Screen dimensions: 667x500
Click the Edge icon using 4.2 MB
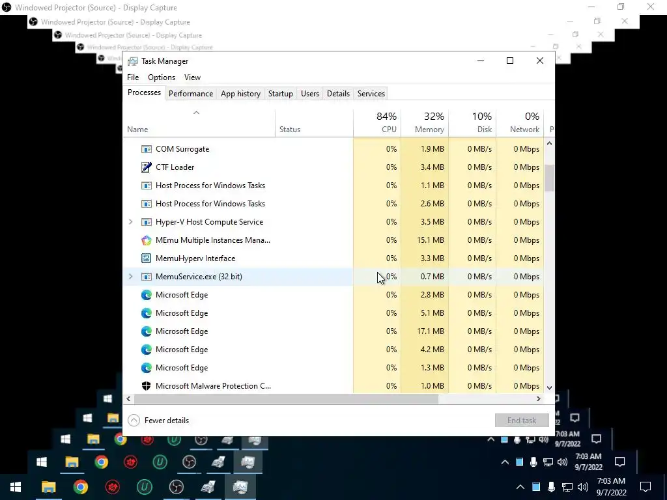pos(147,350)
